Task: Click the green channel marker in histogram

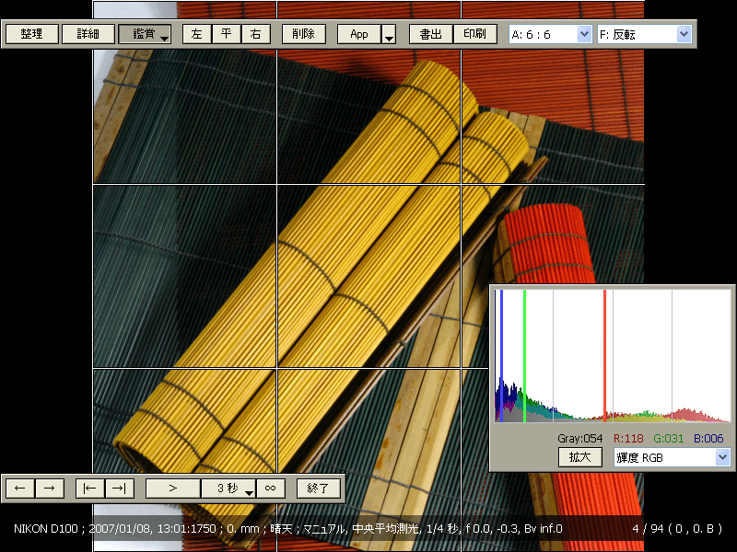Action: tap(524, 356)
